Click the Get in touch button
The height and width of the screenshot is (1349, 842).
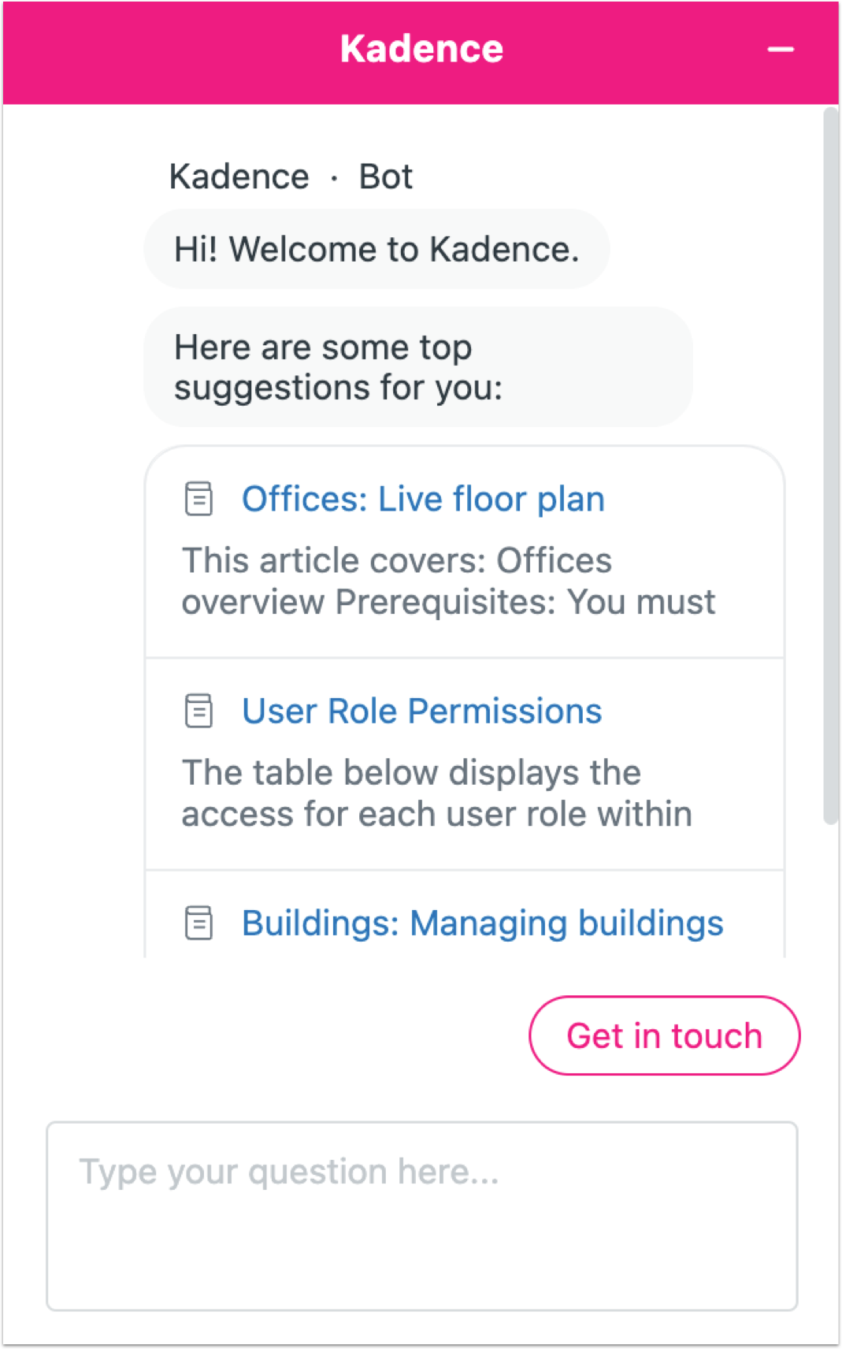click(x=664, y=1035)
